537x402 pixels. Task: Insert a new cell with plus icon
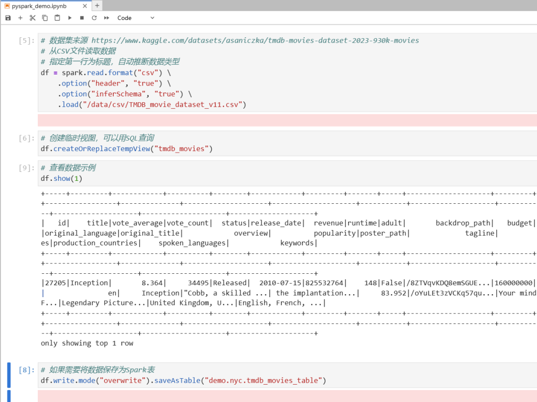click(20, 18)
